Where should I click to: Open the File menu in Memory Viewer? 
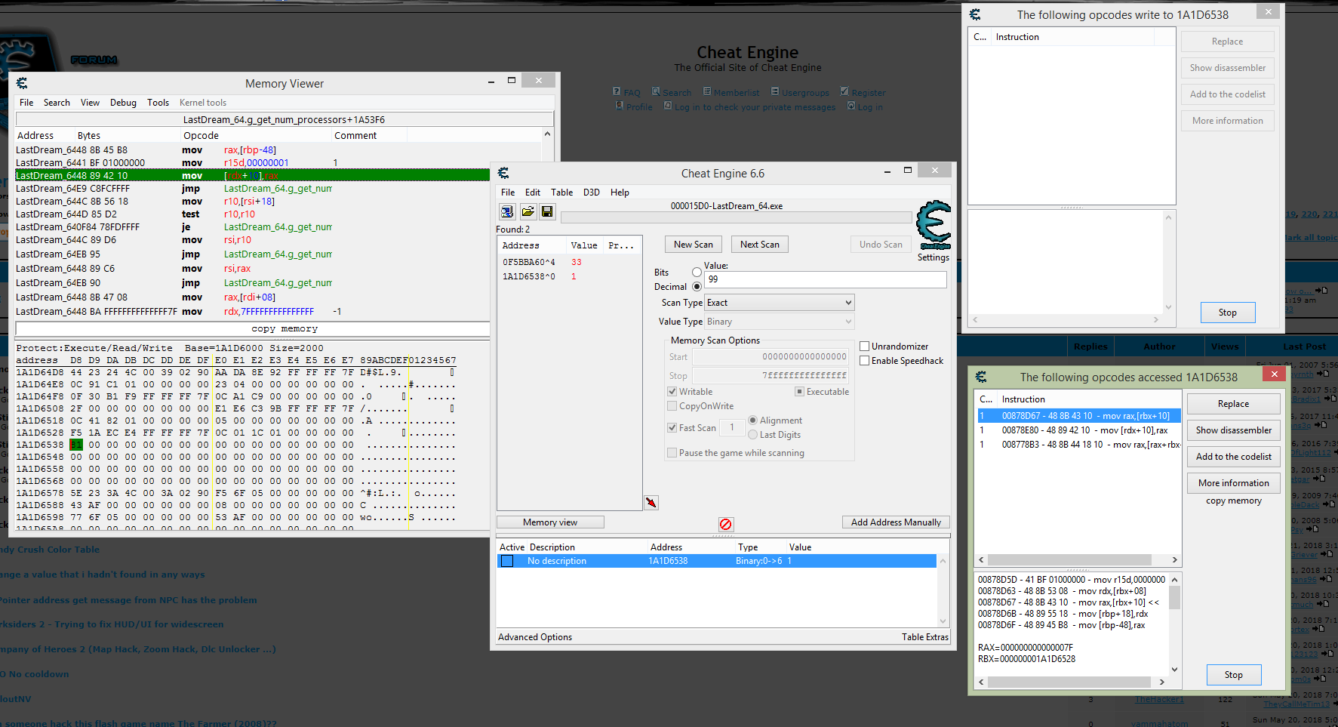click(26, 103)
